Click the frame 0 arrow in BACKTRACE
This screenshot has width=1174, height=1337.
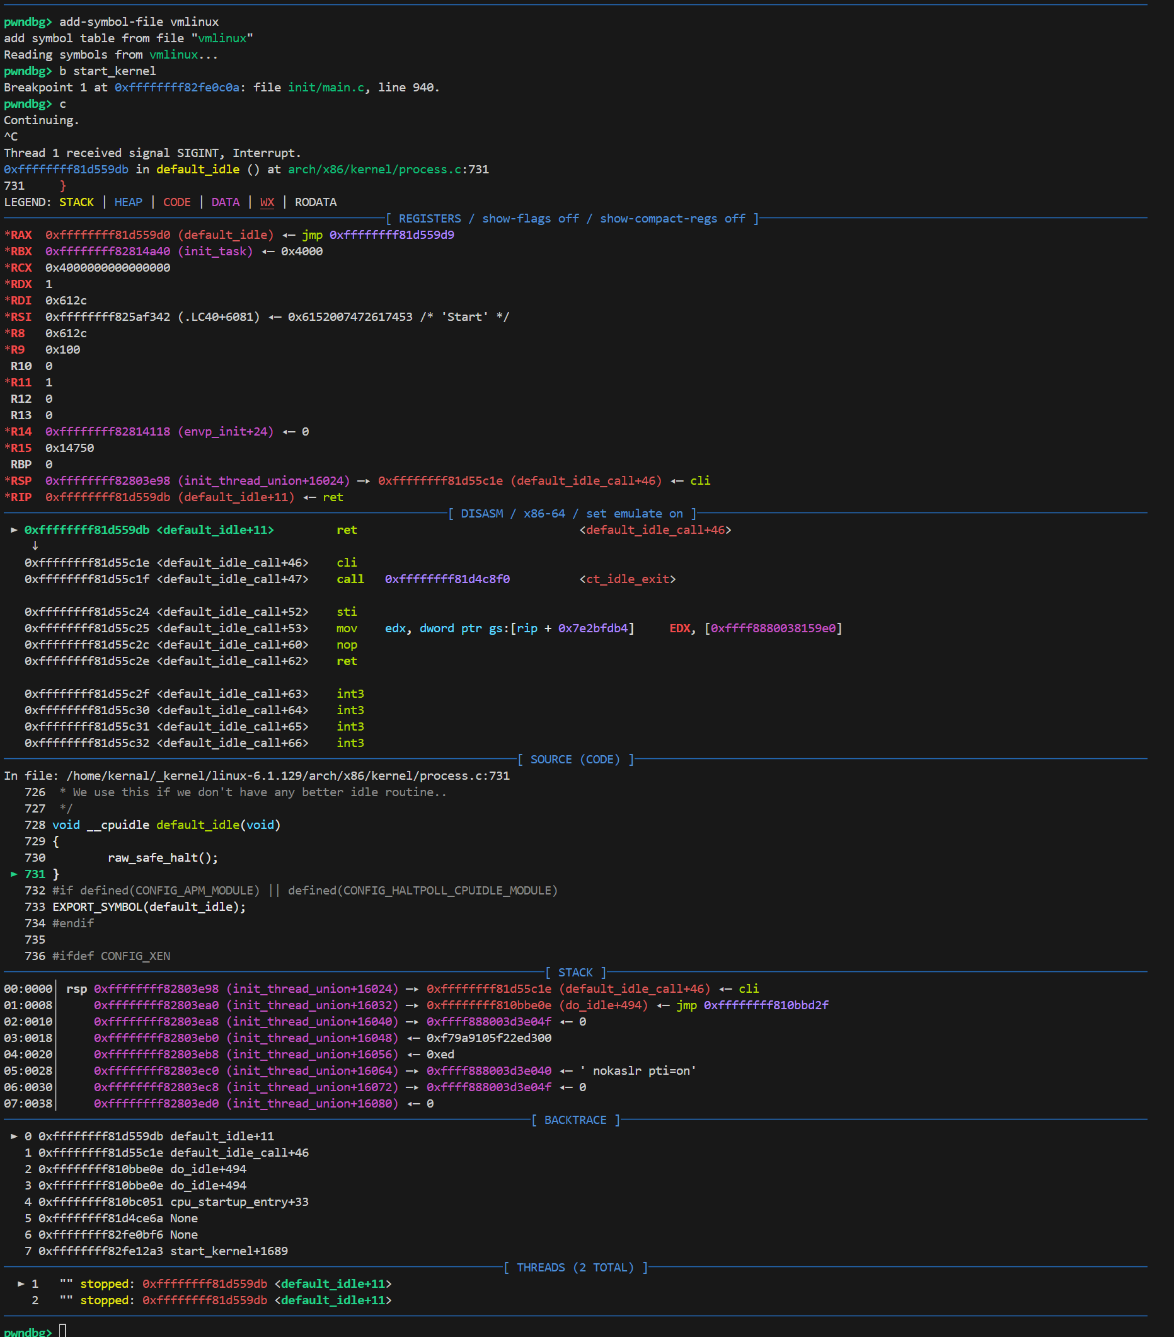point(14,1136)
